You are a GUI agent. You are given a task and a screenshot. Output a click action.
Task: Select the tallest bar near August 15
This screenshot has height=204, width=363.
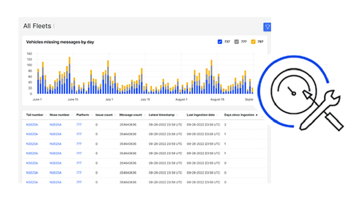point(211,75)
